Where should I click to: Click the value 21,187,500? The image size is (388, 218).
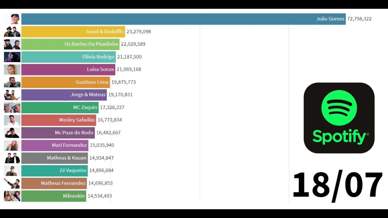pos(129,57)
